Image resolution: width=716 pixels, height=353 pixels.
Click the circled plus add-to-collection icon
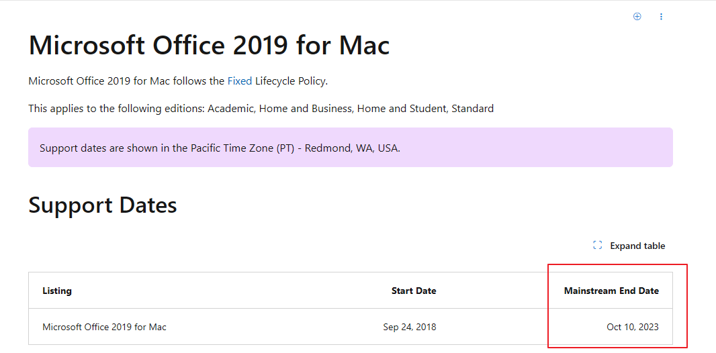pyautogui.click(x=637, y=16)
